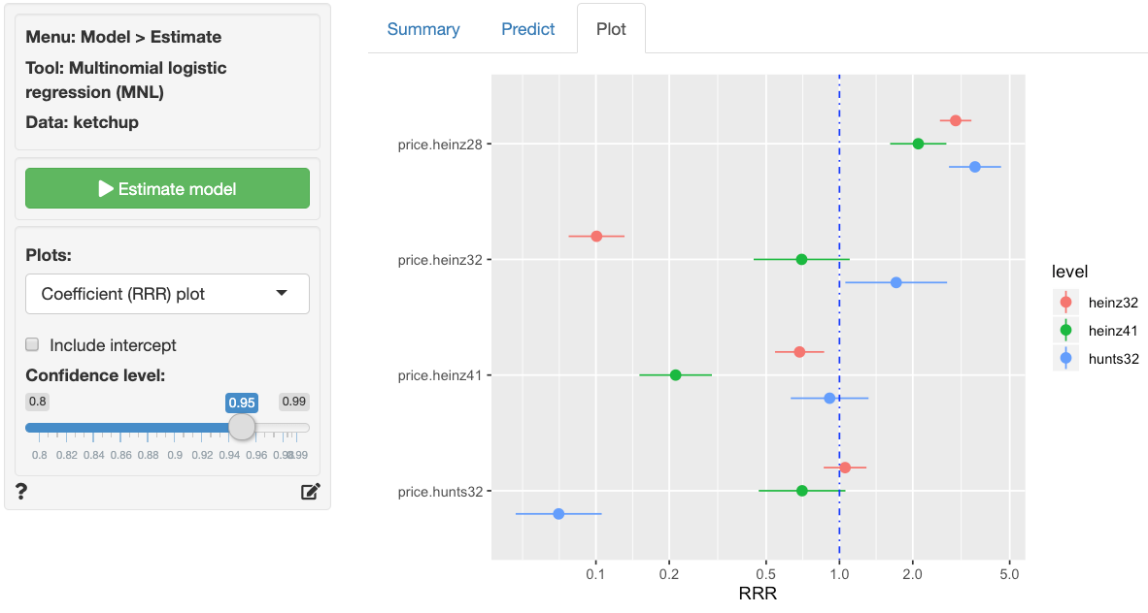Click the 0.8 minimum slider label
The width and height of the screenshot is (1148, 613).
tap(38, 401)
